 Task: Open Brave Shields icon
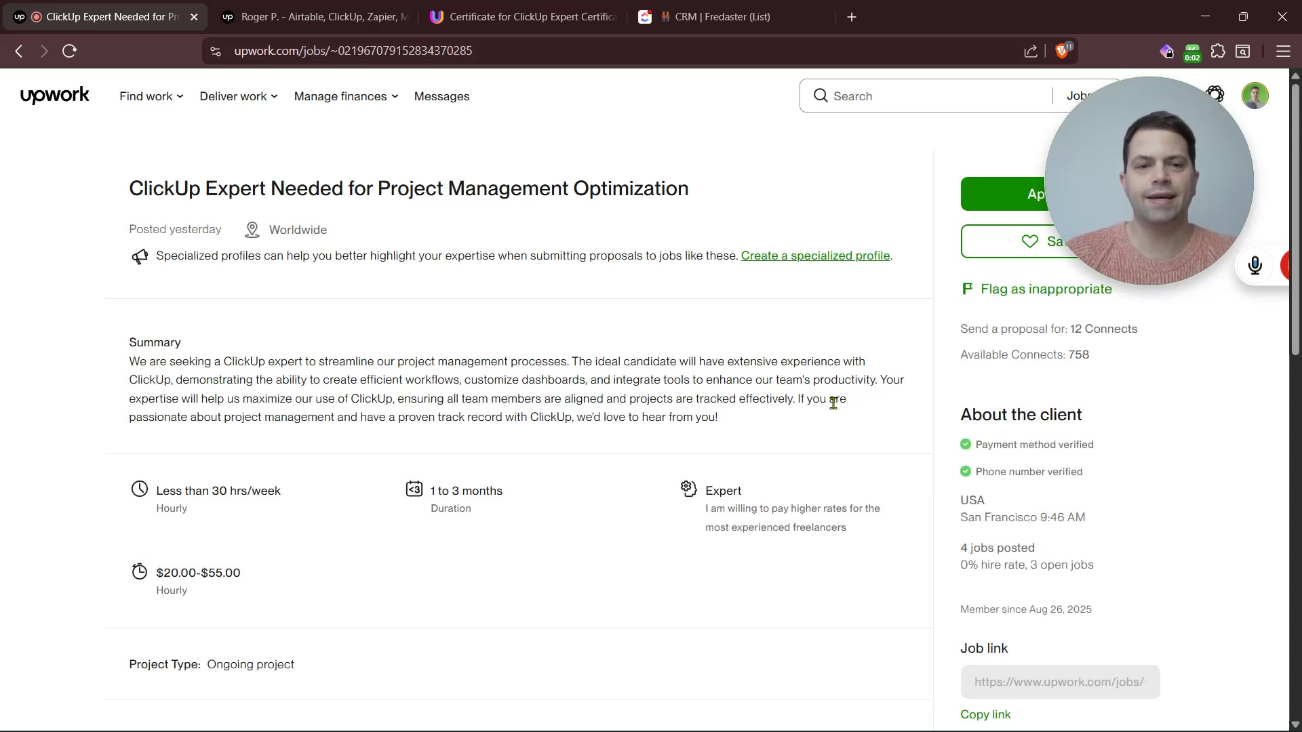tap(1063, 51)
